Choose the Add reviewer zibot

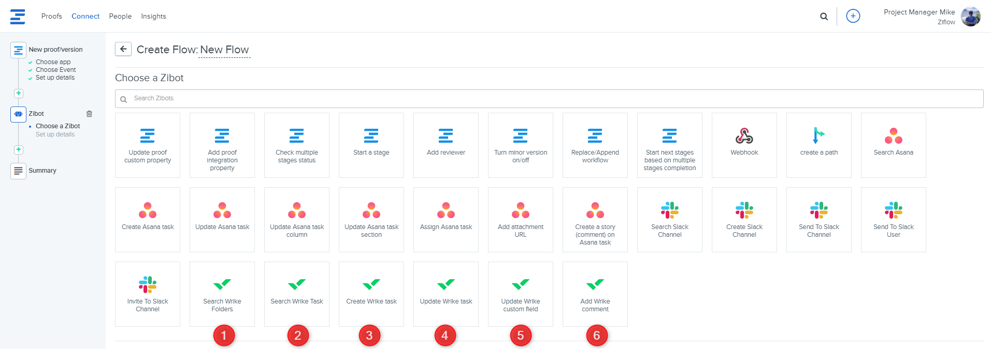pyautogui.click(x=446, y=145)
